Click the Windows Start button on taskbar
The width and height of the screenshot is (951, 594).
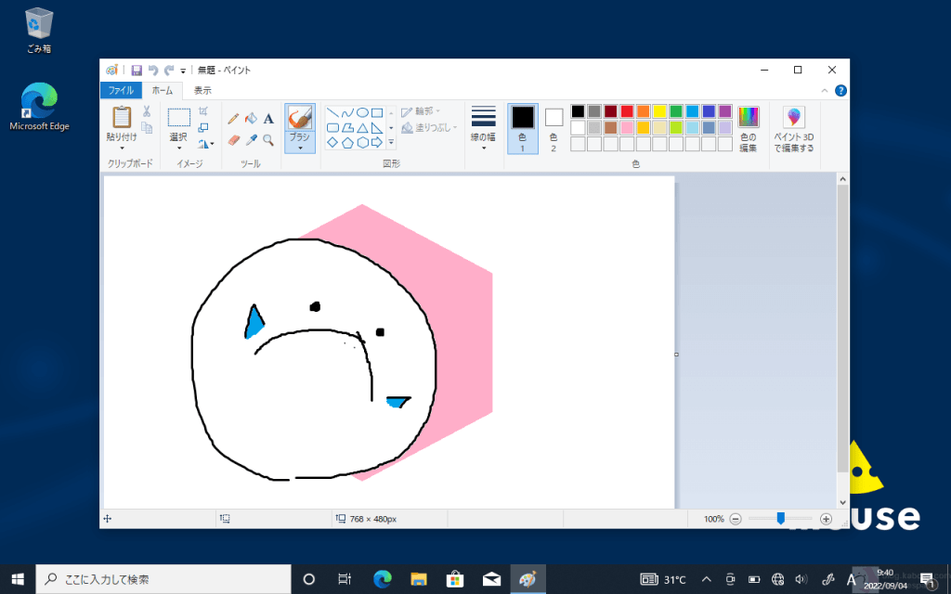(x=18, y=578)
